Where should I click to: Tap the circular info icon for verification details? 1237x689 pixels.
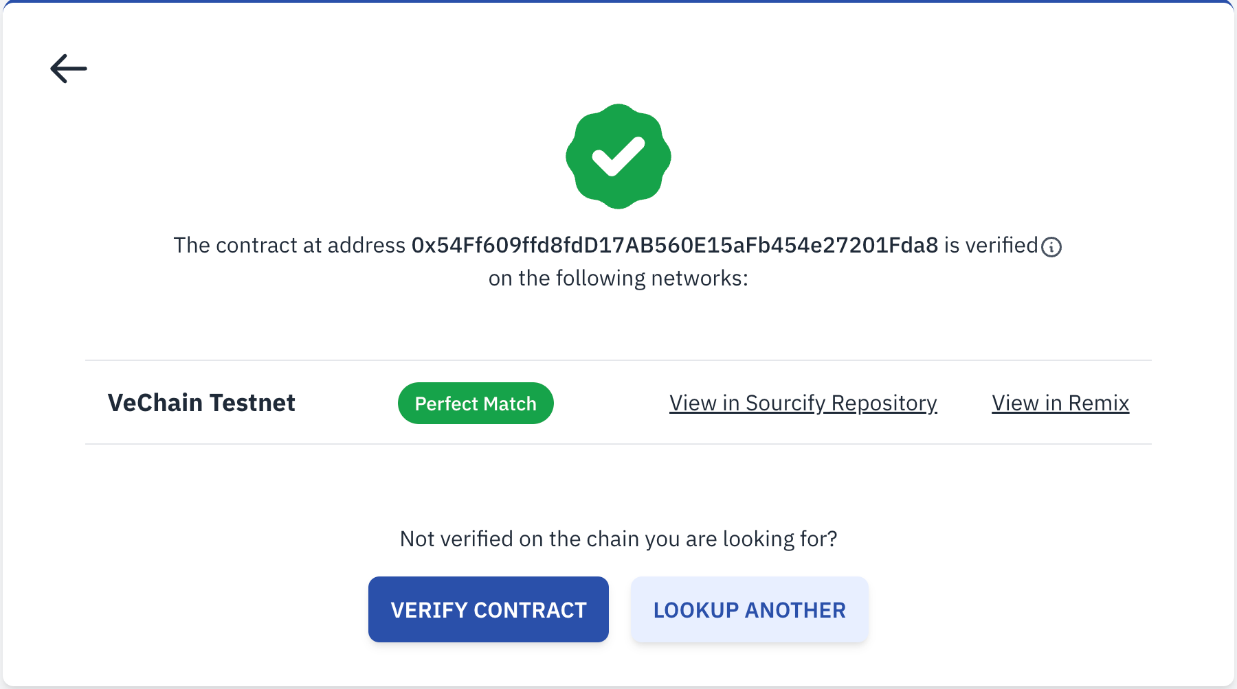pos(1051,246)
